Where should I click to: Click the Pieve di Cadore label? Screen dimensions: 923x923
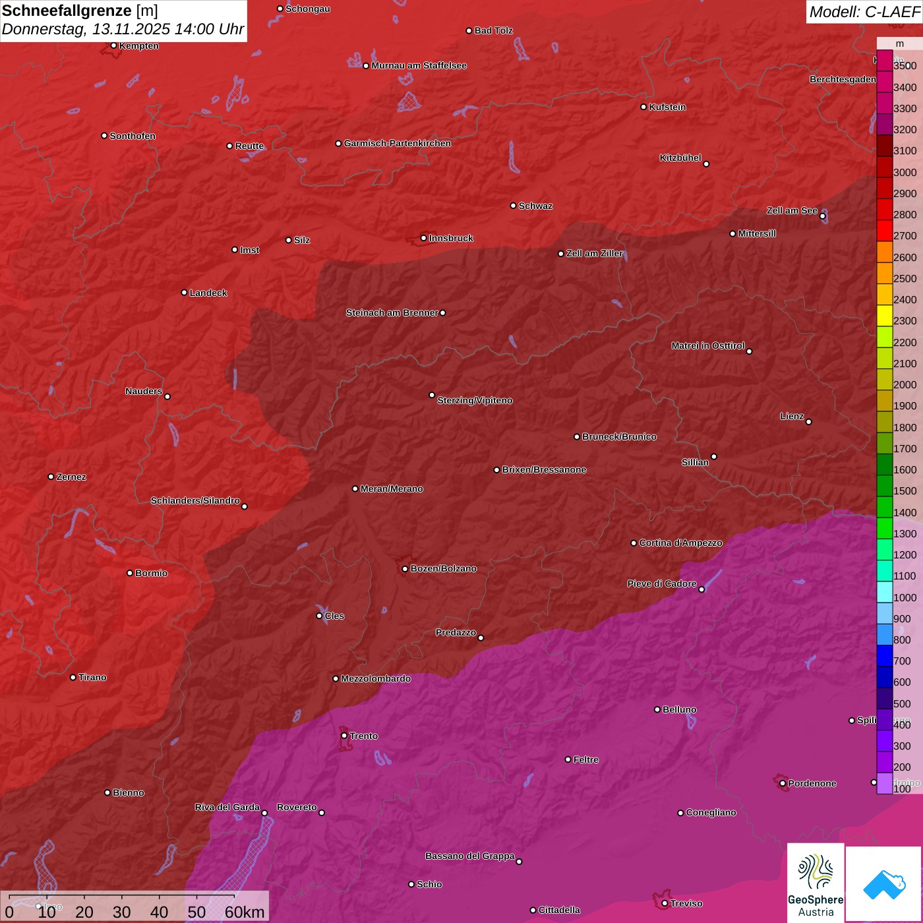coord(662,584)
